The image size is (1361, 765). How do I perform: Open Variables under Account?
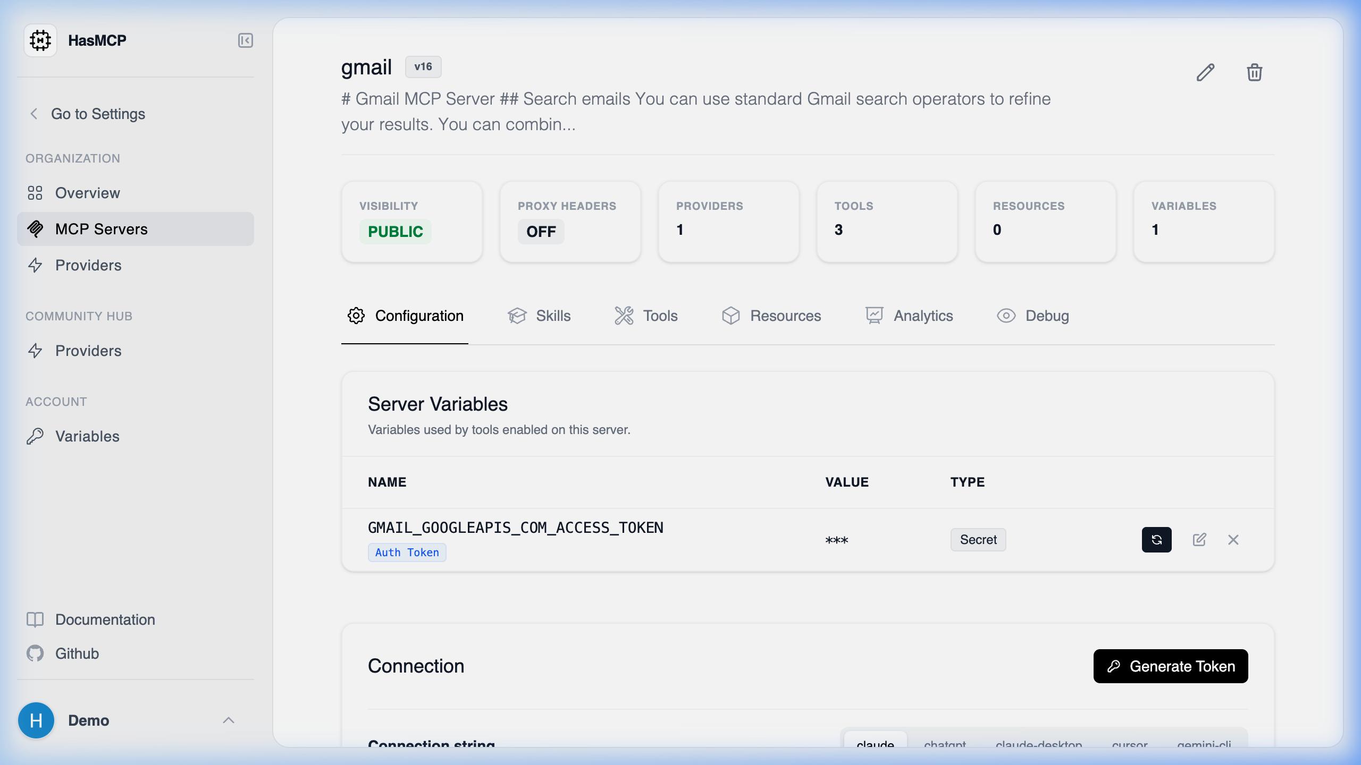tap(87, 436)
